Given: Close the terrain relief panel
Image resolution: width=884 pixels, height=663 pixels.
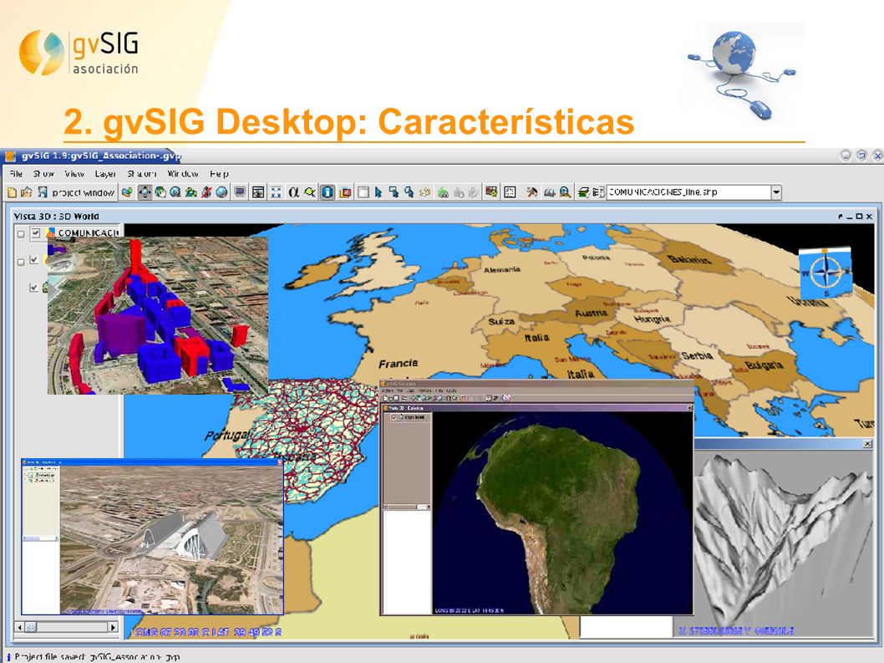Looking at the screenshot, I should (867, 444).
